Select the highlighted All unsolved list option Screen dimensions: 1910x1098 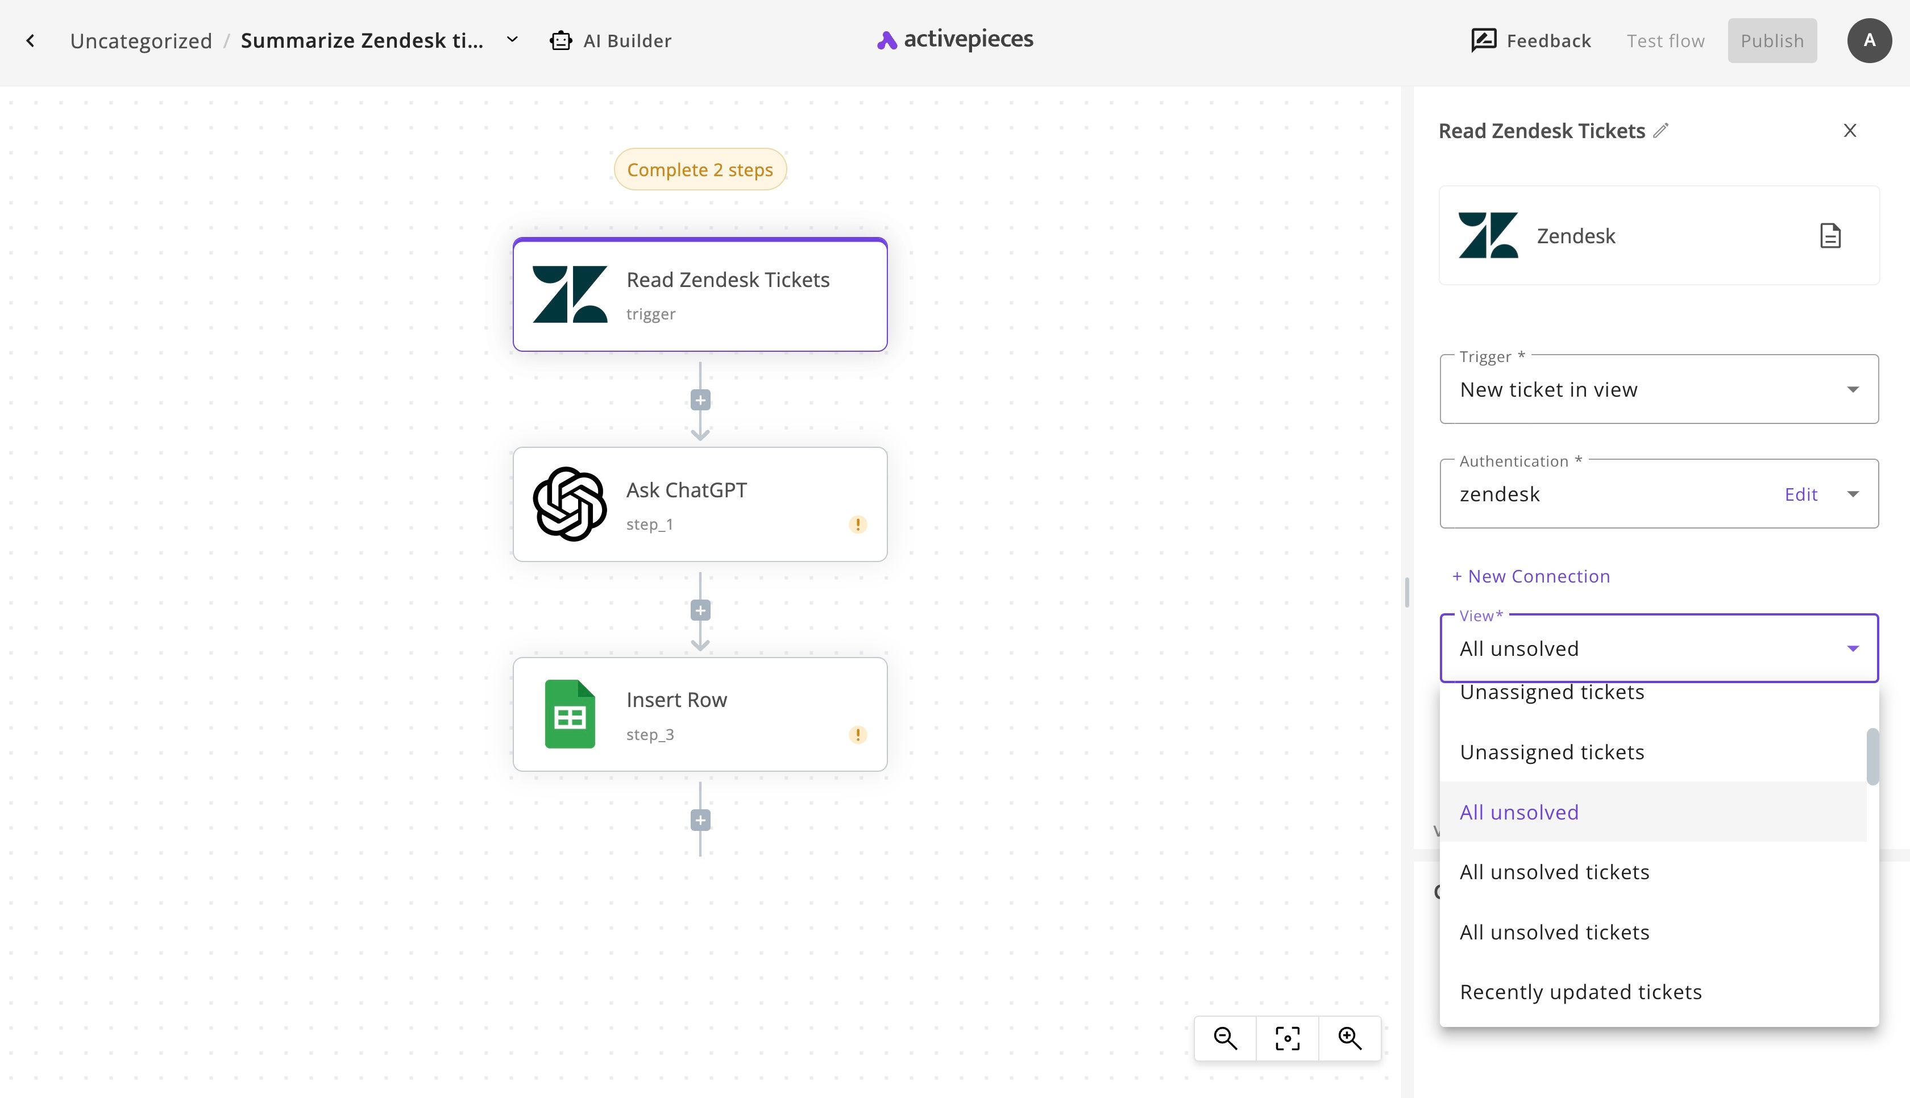(1653, 812)
